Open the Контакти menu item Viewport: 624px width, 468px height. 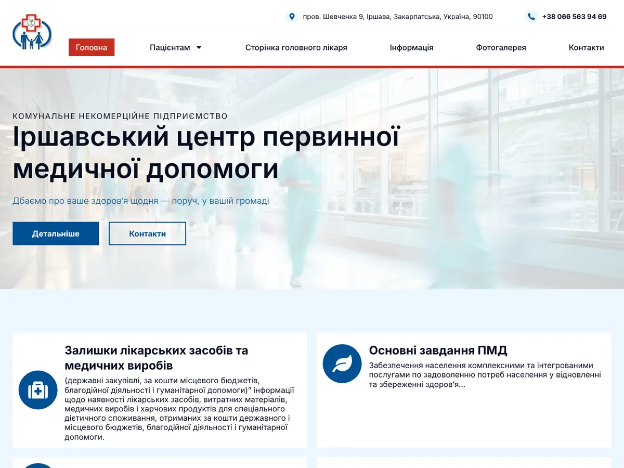tap(586, 47)
